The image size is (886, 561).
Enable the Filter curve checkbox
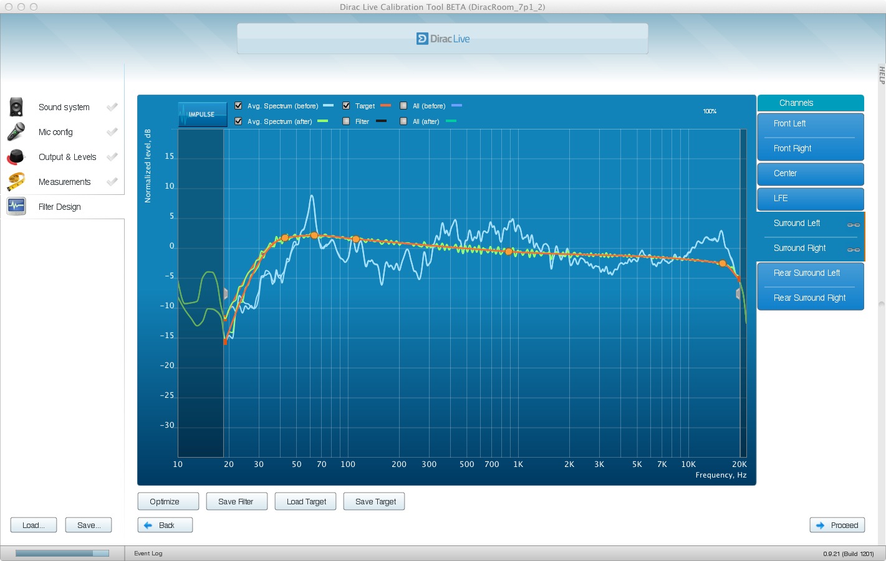pyautogui.click(x=346, y=121)
